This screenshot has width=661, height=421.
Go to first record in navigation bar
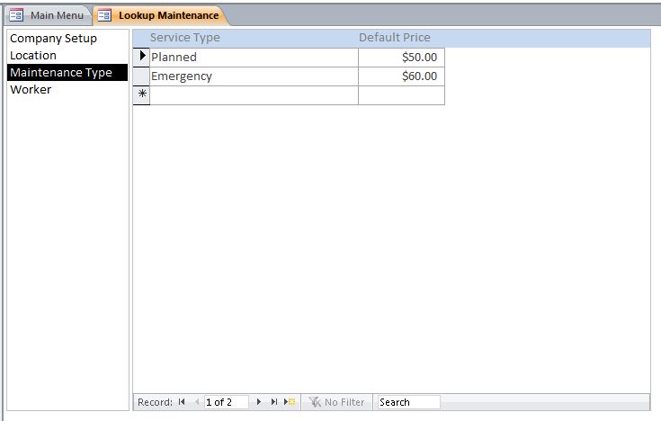pos(183,402)
